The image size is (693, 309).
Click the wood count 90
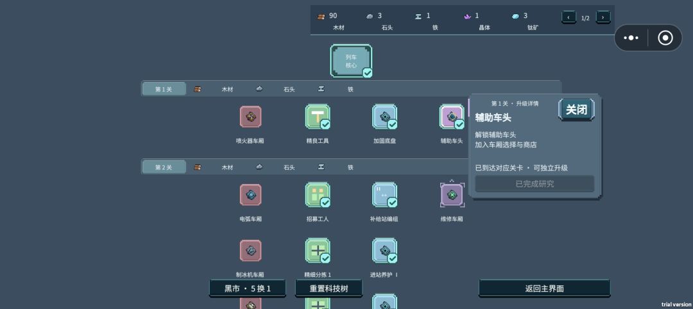(333, 16)
